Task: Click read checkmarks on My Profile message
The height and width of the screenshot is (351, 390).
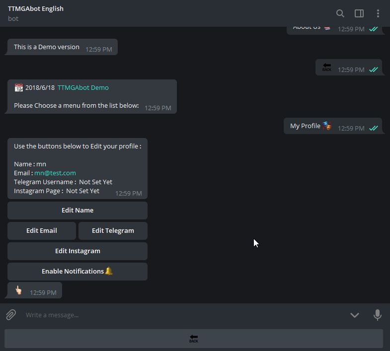Action: point(373,128)
